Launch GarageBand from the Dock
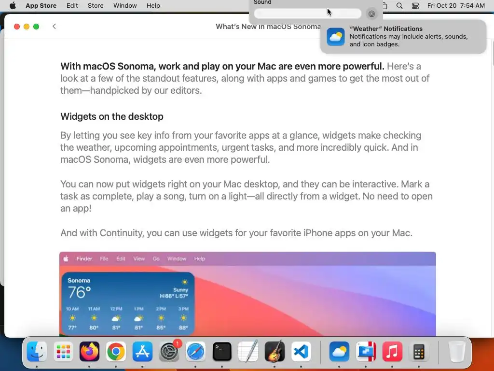 click(274, 351)
